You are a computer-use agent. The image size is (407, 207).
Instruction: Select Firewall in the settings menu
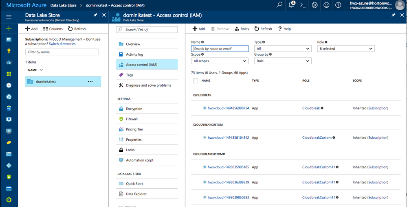(132, 119)
